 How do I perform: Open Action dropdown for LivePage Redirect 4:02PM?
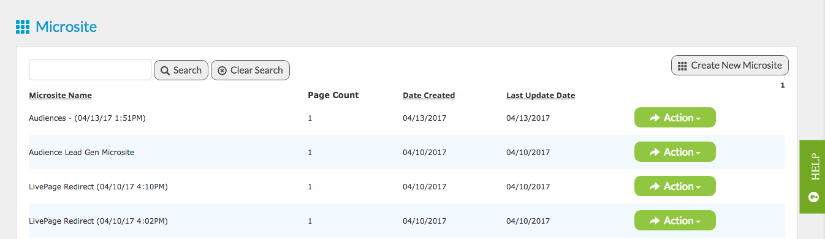(x=675, y=221)
